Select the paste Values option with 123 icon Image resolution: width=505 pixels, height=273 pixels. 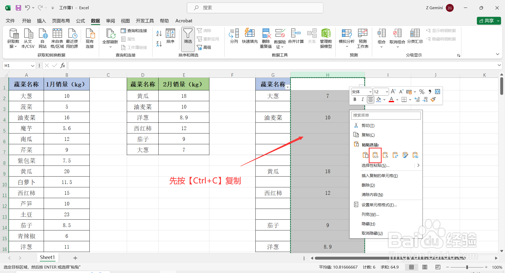tap(375, 155)
